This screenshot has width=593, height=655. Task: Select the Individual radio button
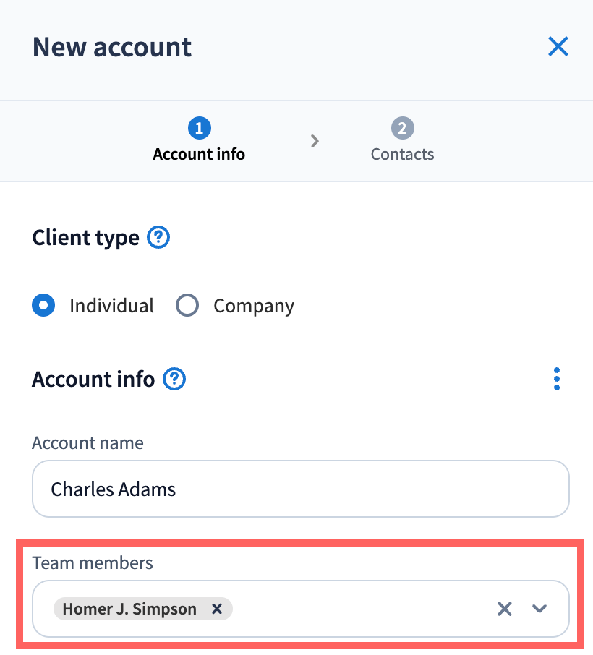[x=43, y=306]
